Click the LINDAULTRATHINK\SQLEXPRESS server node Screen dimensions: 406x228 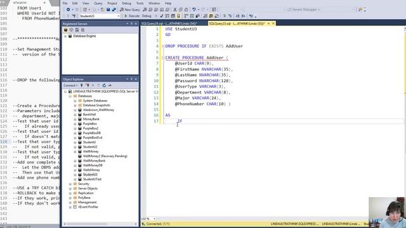coord(106,91)
